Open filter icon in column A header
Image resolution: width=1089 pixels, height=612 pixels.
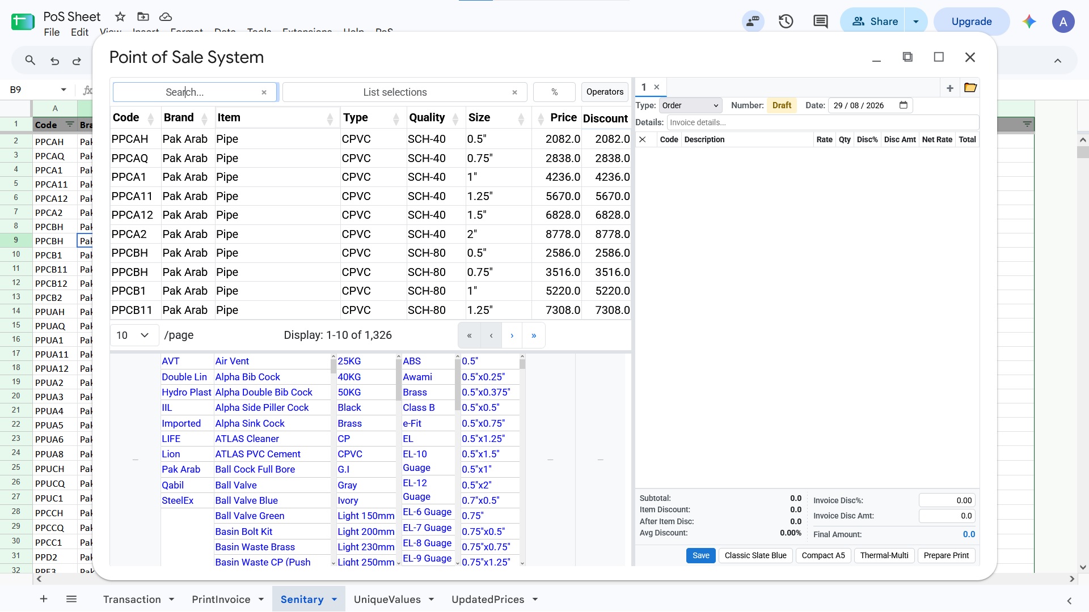[70, 124]
